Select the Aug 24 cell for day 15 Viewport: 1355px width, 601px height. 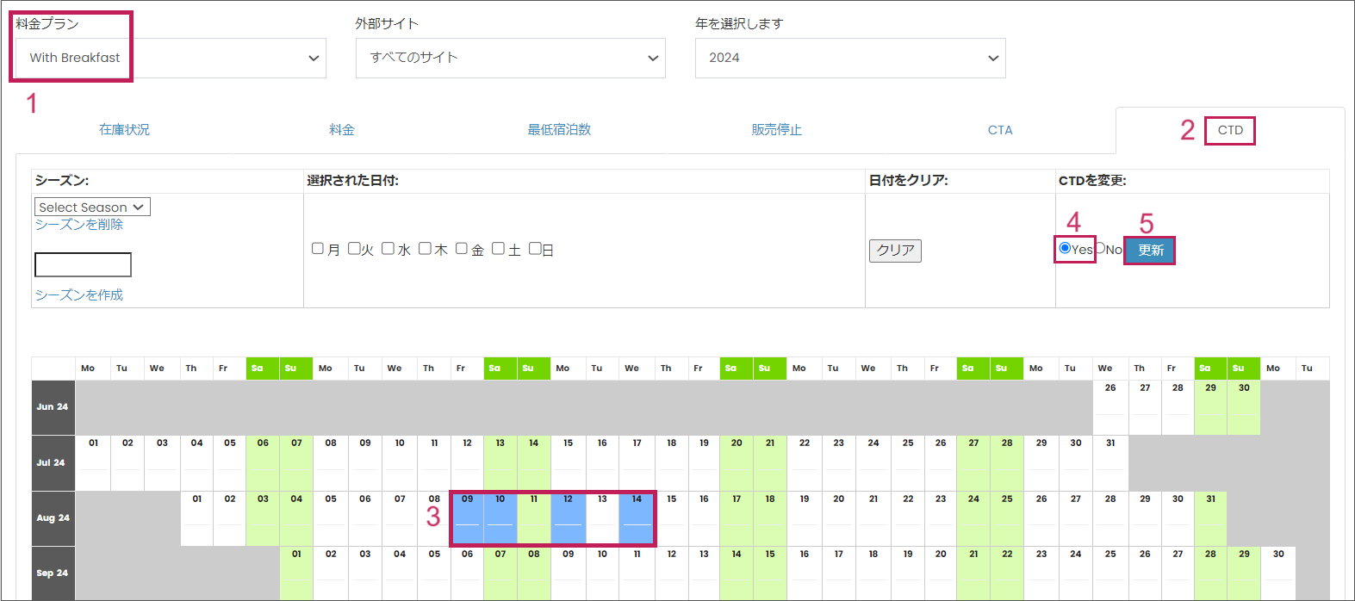[x=671, y=518]
